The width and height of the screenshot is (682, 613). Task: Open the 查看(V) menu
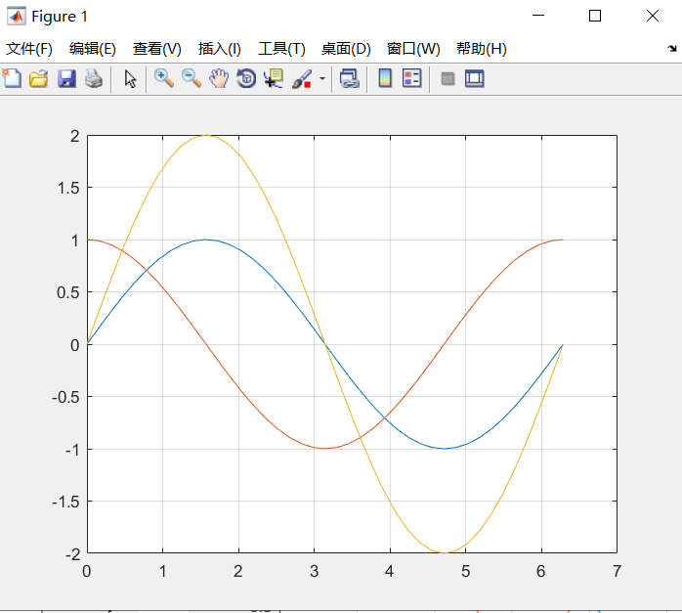click(x=157, y=49)
